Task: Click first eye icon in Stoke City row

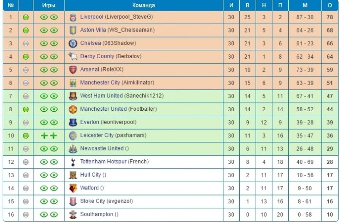Action: tap(44, 201)
